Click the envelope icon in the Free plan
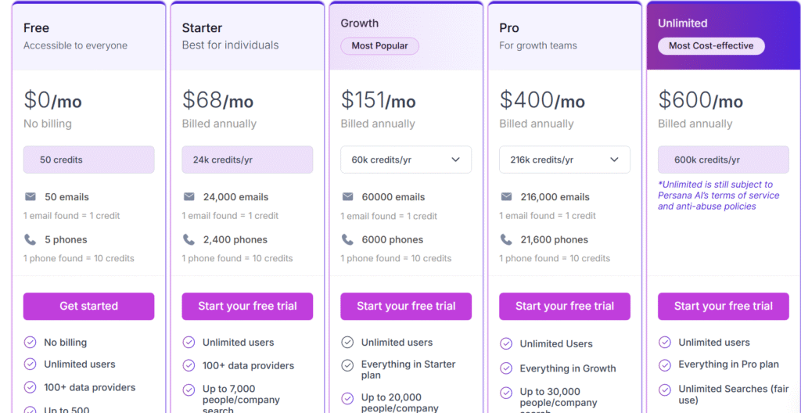Image resolution: width=801 pixels, height=413 pixels. pos(31,197)
